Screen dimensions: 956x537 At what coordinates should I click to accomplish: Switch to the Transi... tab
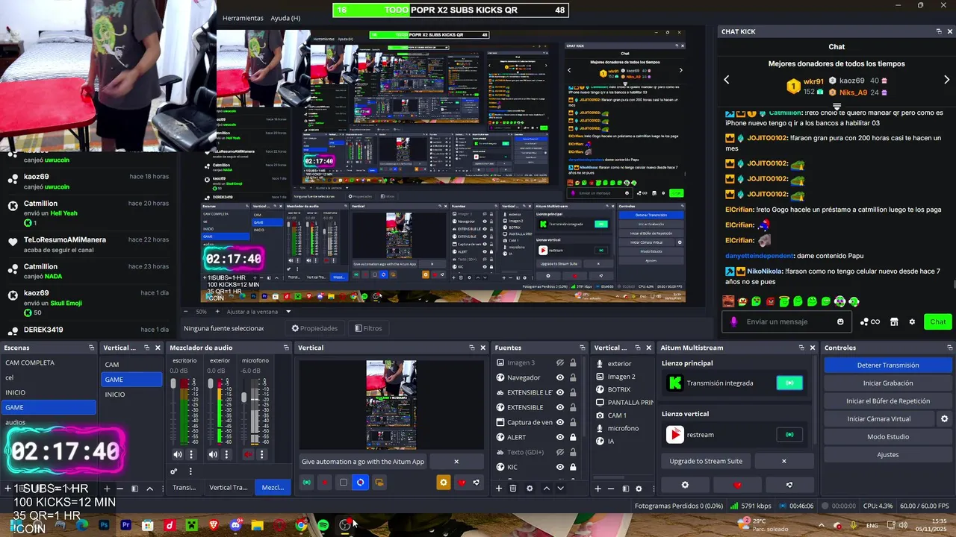pyautogui.click(x=184, y=488)
